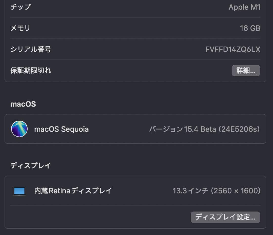273x235 pixels.
Task: Click the macOS section heading
Action: (x=23, y=104)
